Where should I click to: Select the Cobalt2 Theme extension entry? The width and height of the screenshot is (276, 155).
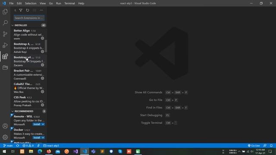click(29, 88)
